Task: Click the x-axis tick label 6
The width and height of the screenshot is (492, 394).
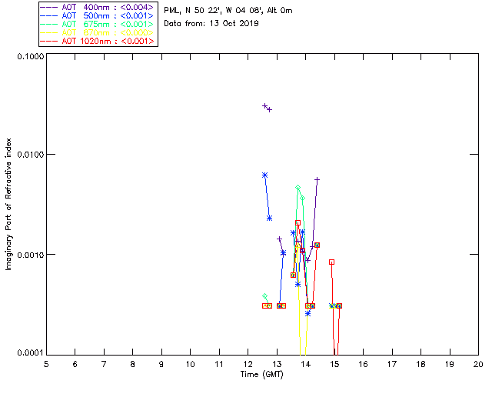Action: coord(75,364)
